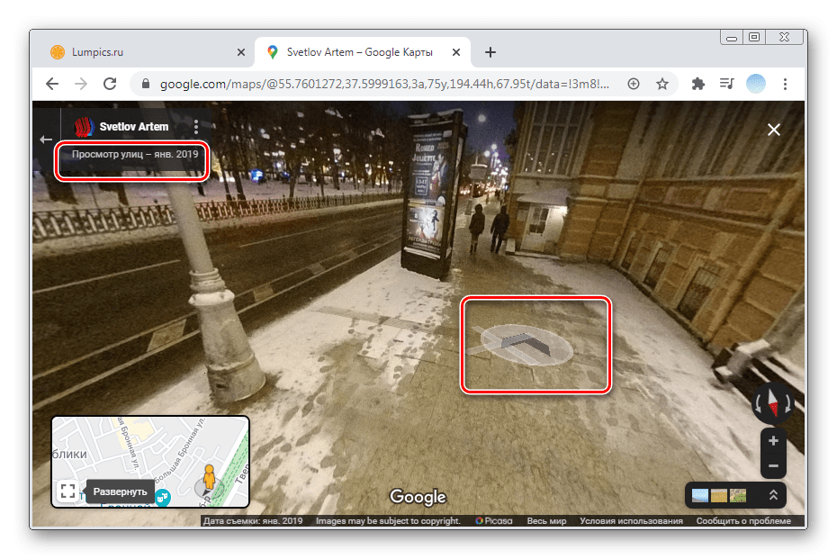
Task: Open Условия использования link
Action: point(631,520)
